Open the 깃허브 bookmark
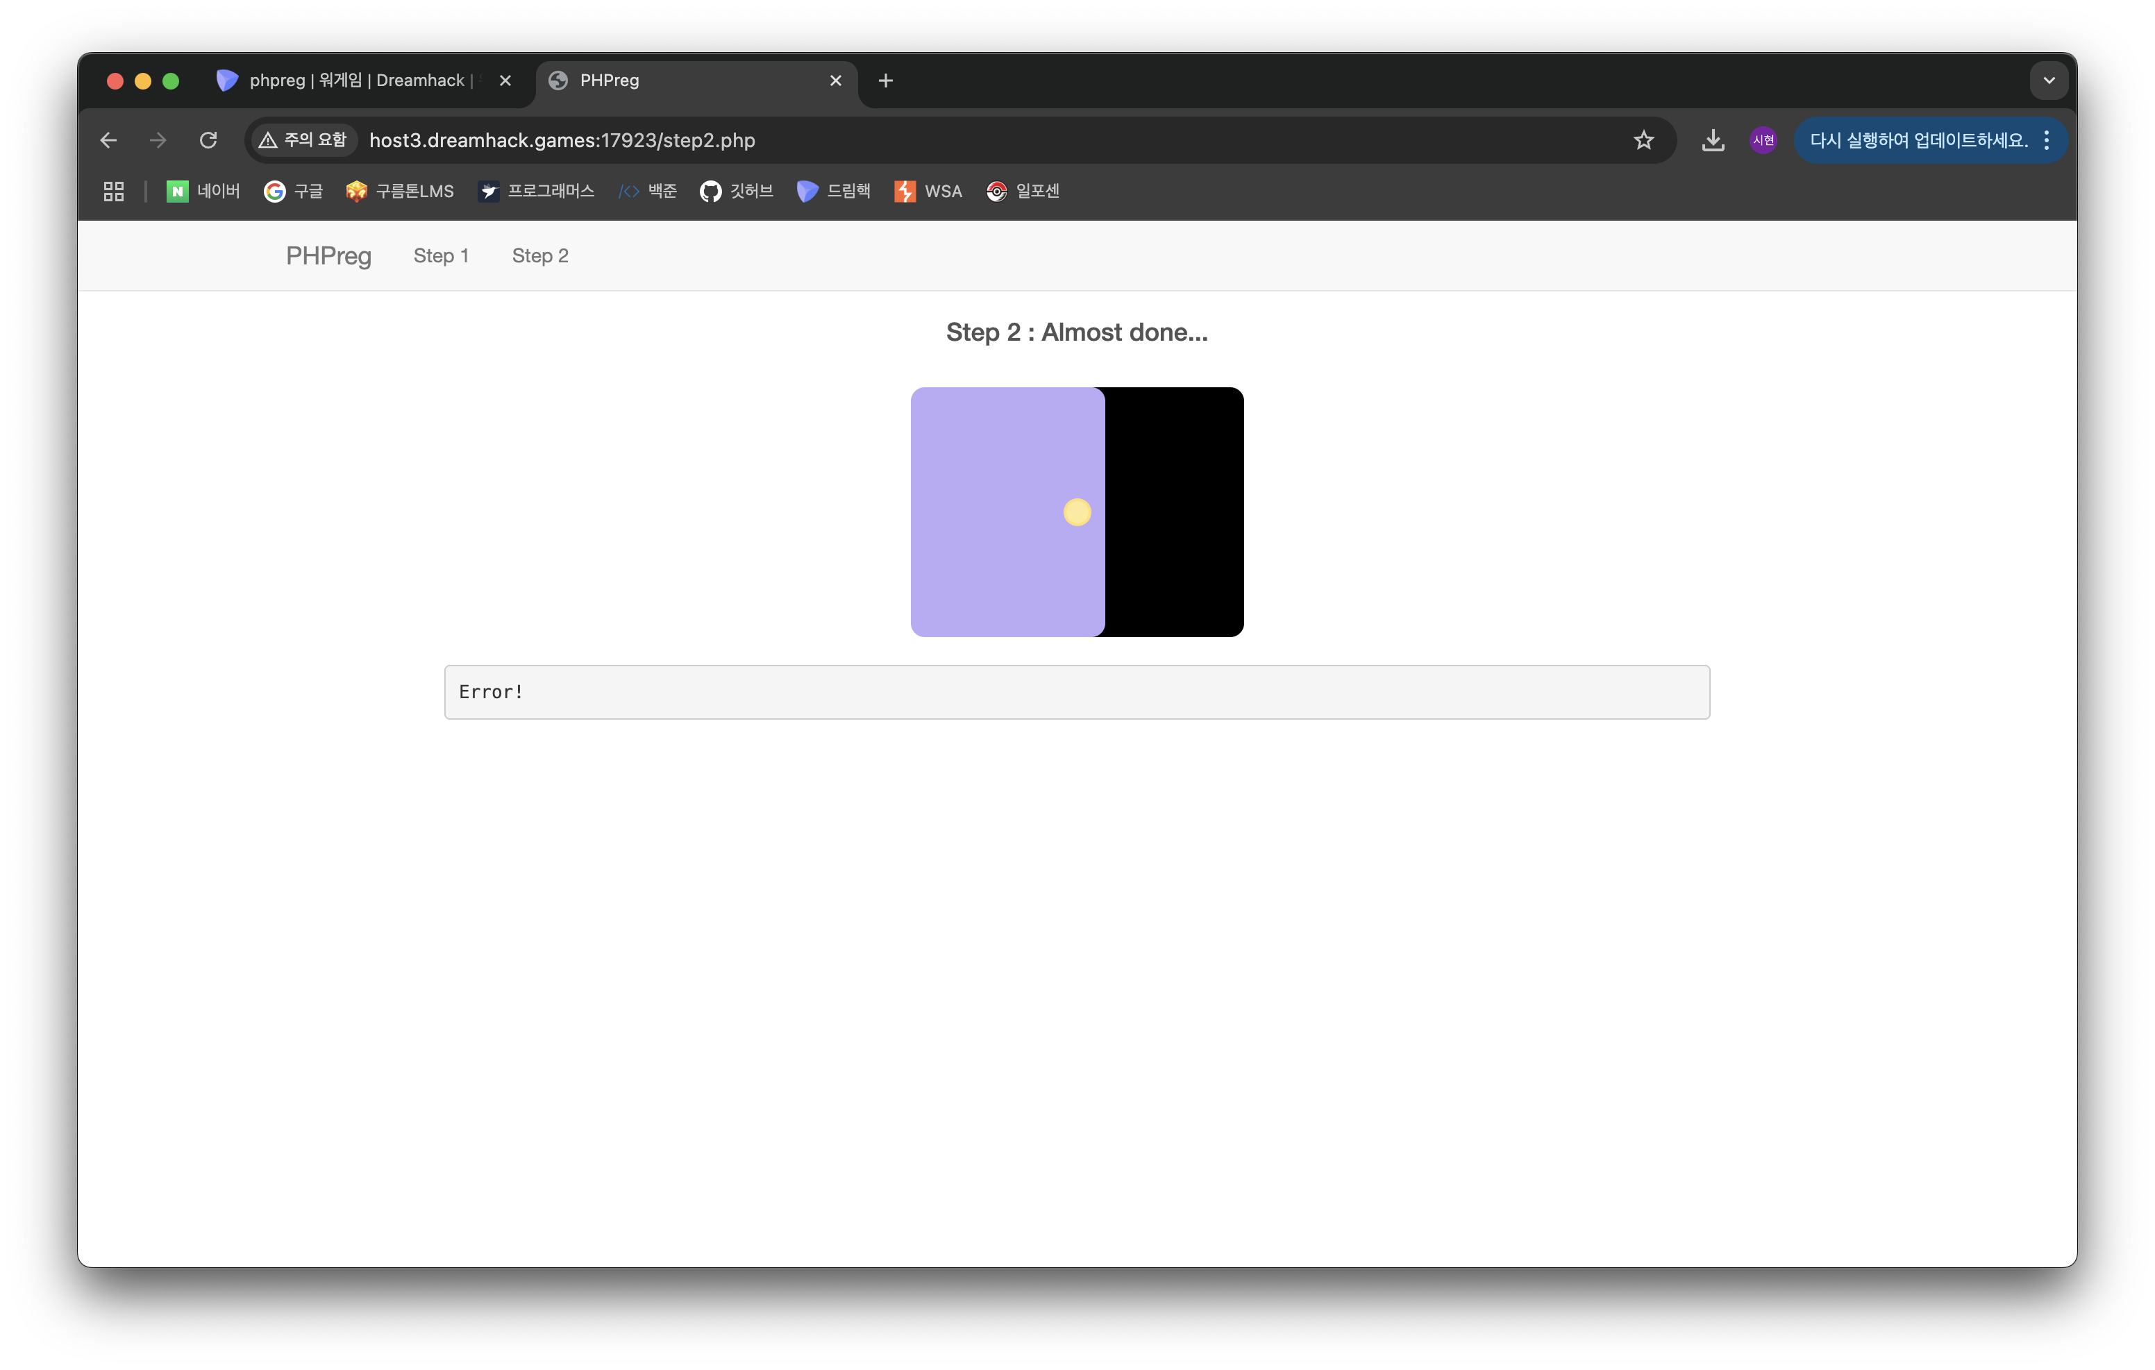Image resolution: width=2155 pixels, height=1370 pixels. click(736, 192)
